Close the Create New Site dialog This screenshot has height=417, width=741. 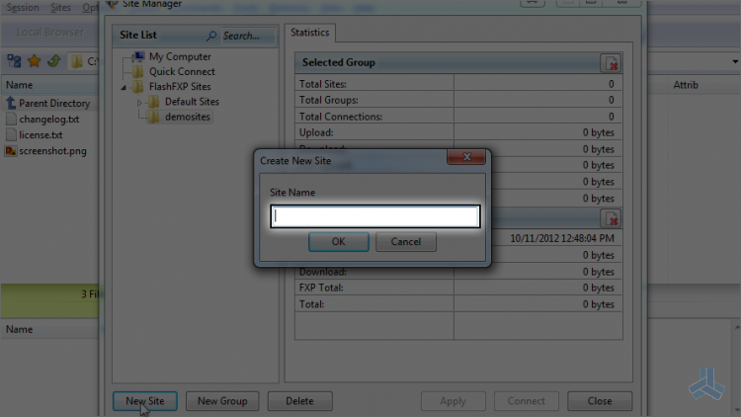(466, 157)
